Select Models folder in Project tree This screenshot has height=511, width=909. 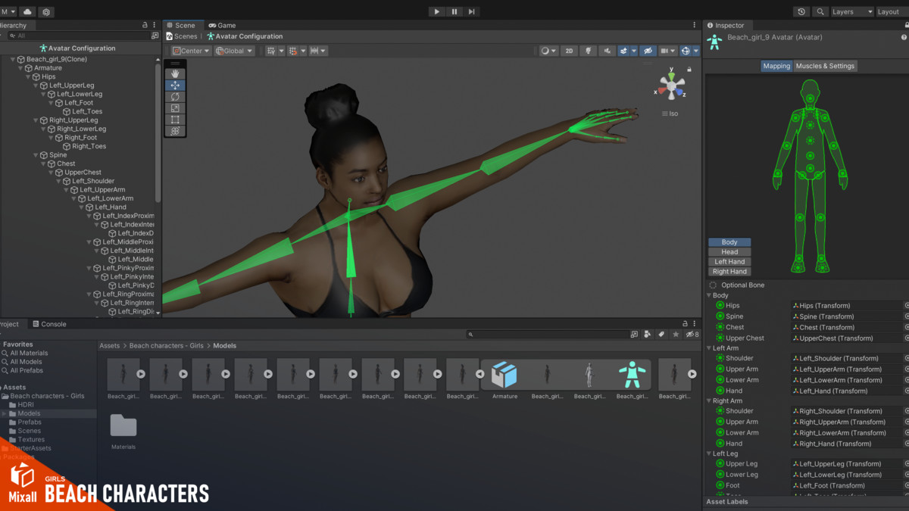[29, 413]
